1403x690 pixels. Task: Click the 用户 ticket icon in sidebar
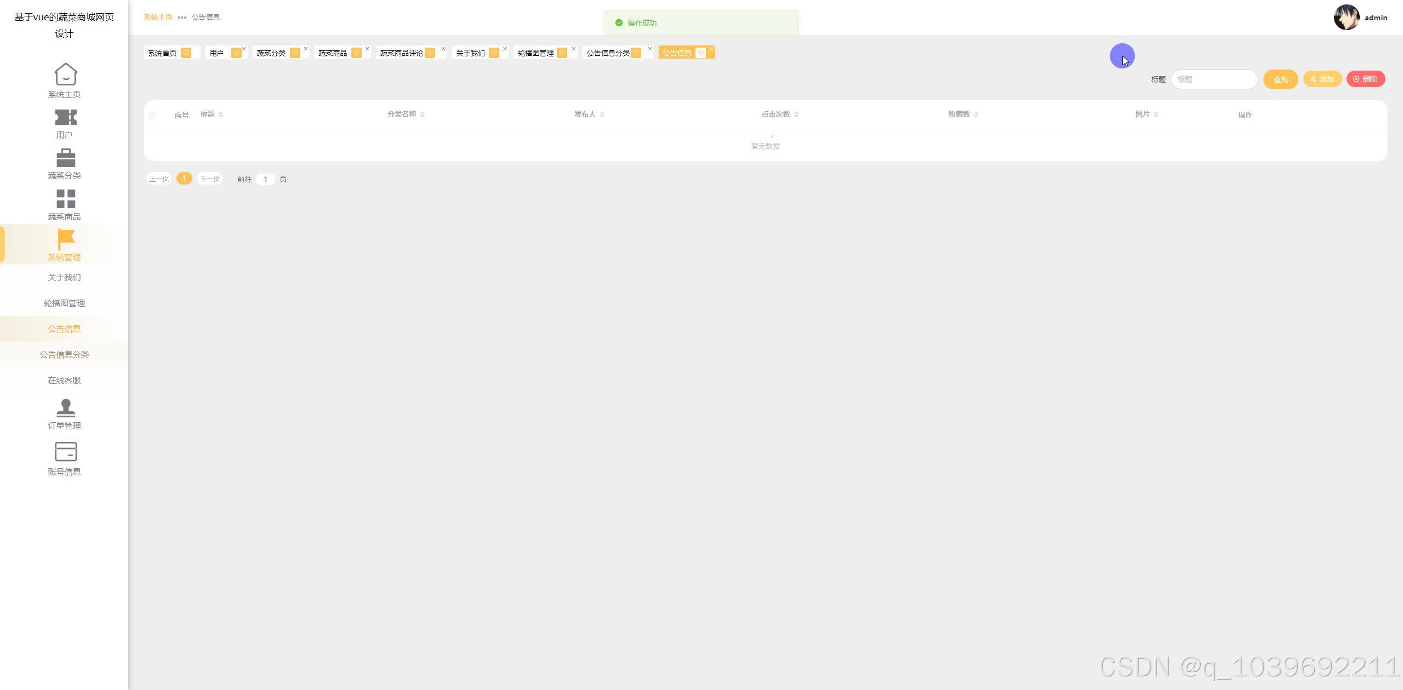[x=65, y=117]
